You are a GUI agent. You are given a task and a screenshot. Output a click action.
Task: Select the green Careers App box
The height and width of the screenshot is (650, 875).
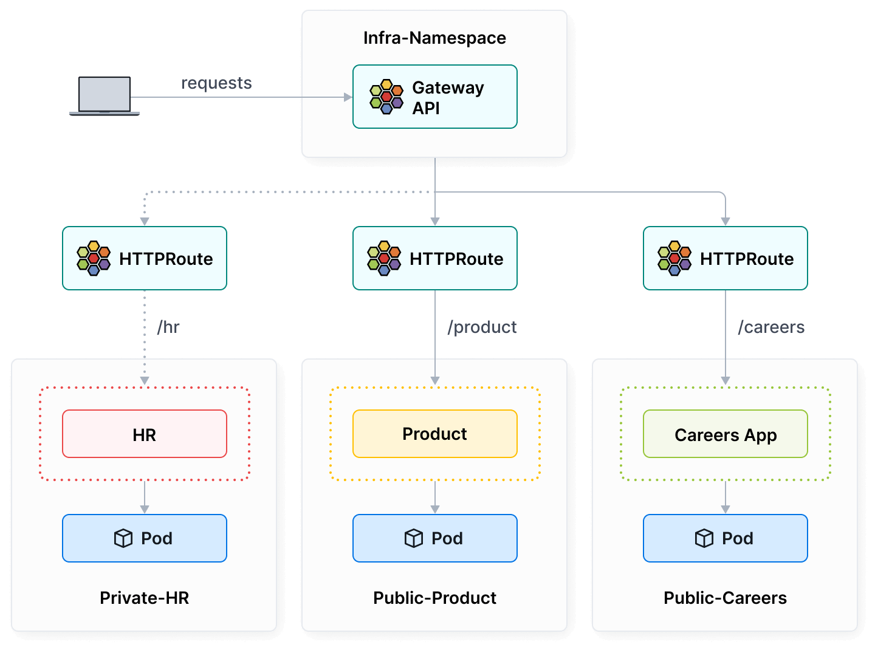(726, 434)
